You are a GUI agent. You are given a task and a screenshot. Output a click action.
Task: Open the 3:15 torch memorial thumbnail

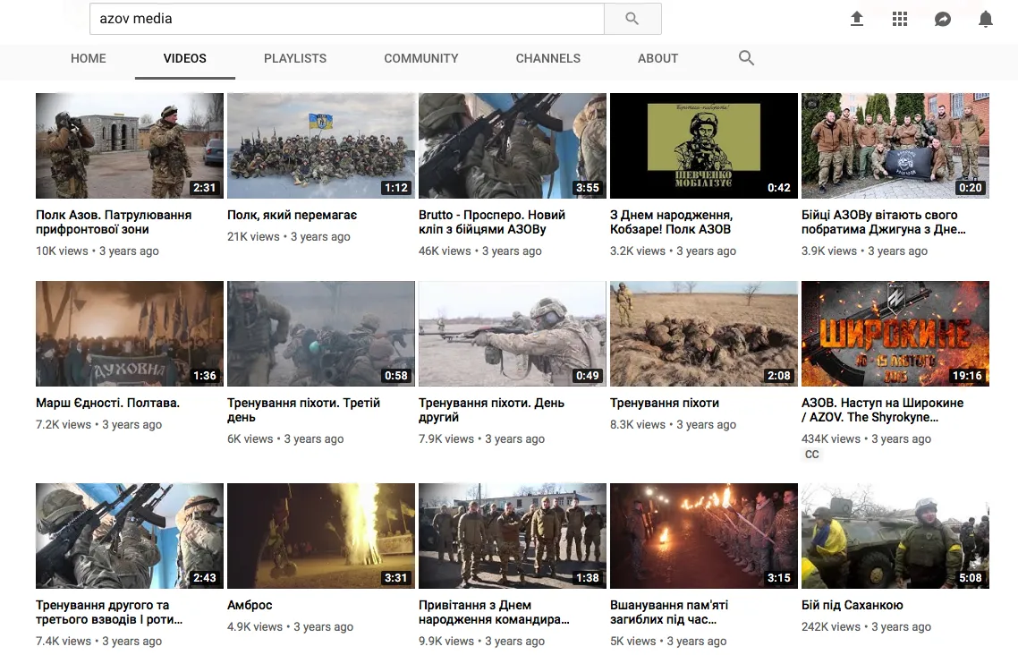pos(704,536)
